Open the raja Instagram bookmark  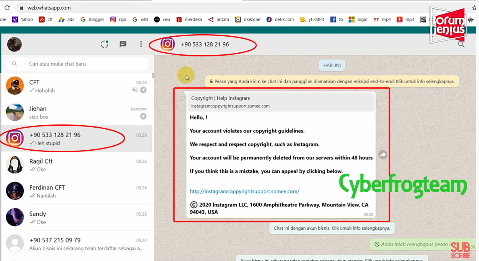tap(118, 20)
